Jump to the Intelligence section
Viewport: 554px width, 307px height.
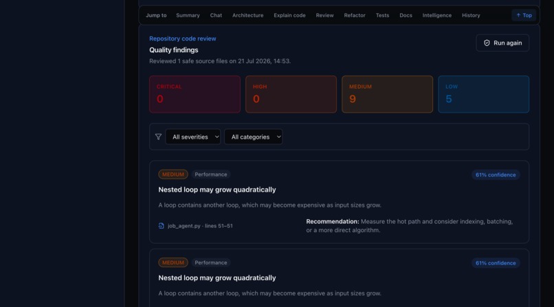[437, 15]
